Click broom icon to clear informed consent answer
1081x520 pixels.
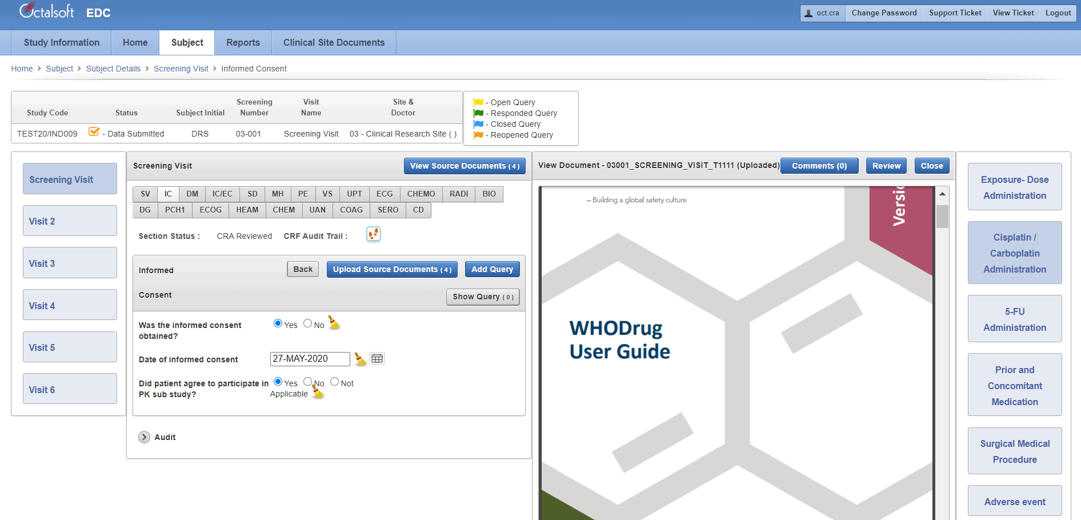[334, 323]
